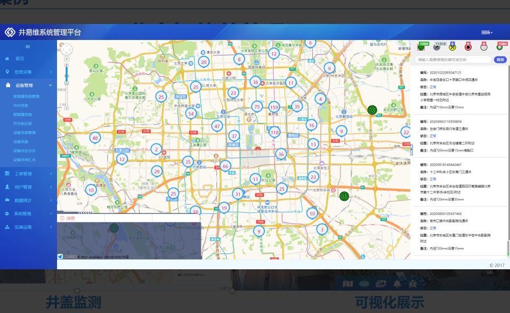Expand the 数据统计 menu chevron

(x=51, y=200)
